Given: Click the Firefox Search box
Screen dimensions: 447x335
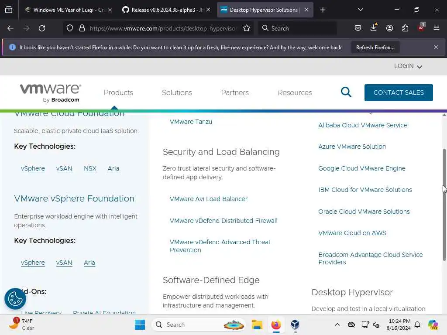Looking at the screenshot, I should pos(298,28).
